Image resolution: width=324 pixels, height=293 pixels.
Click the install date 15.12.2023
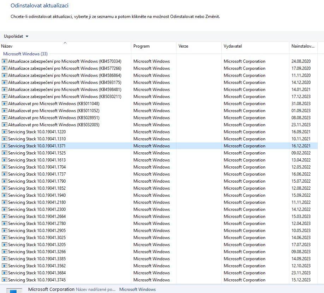[x=301, y=280]
